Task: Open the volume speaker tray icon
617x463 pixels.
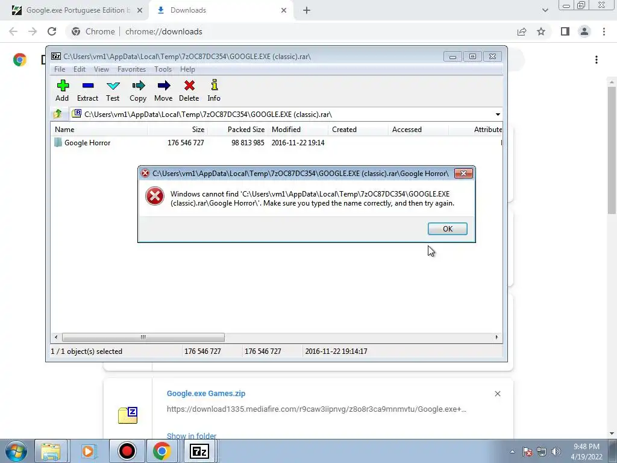Action: pos(556,452)
